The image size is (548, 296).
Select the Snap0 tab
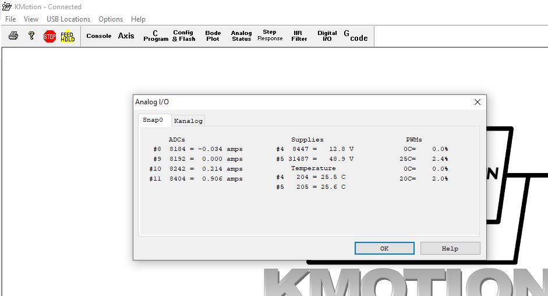153,120
